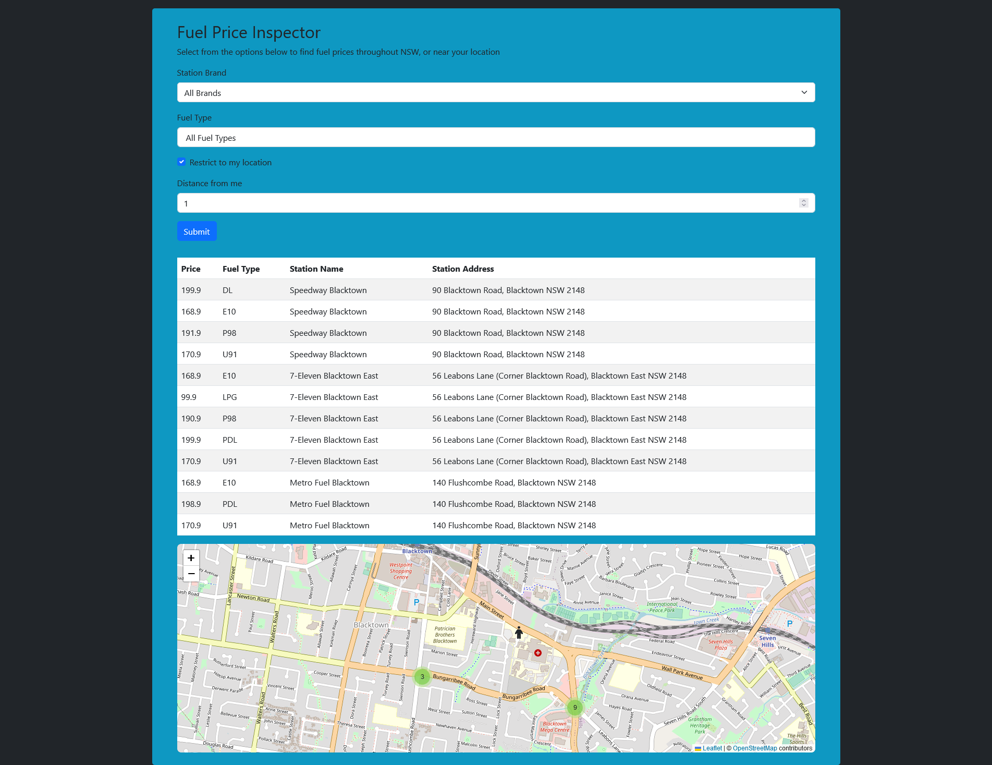
Task: Open the OpenStreetMap link
Action: (755, 748)
